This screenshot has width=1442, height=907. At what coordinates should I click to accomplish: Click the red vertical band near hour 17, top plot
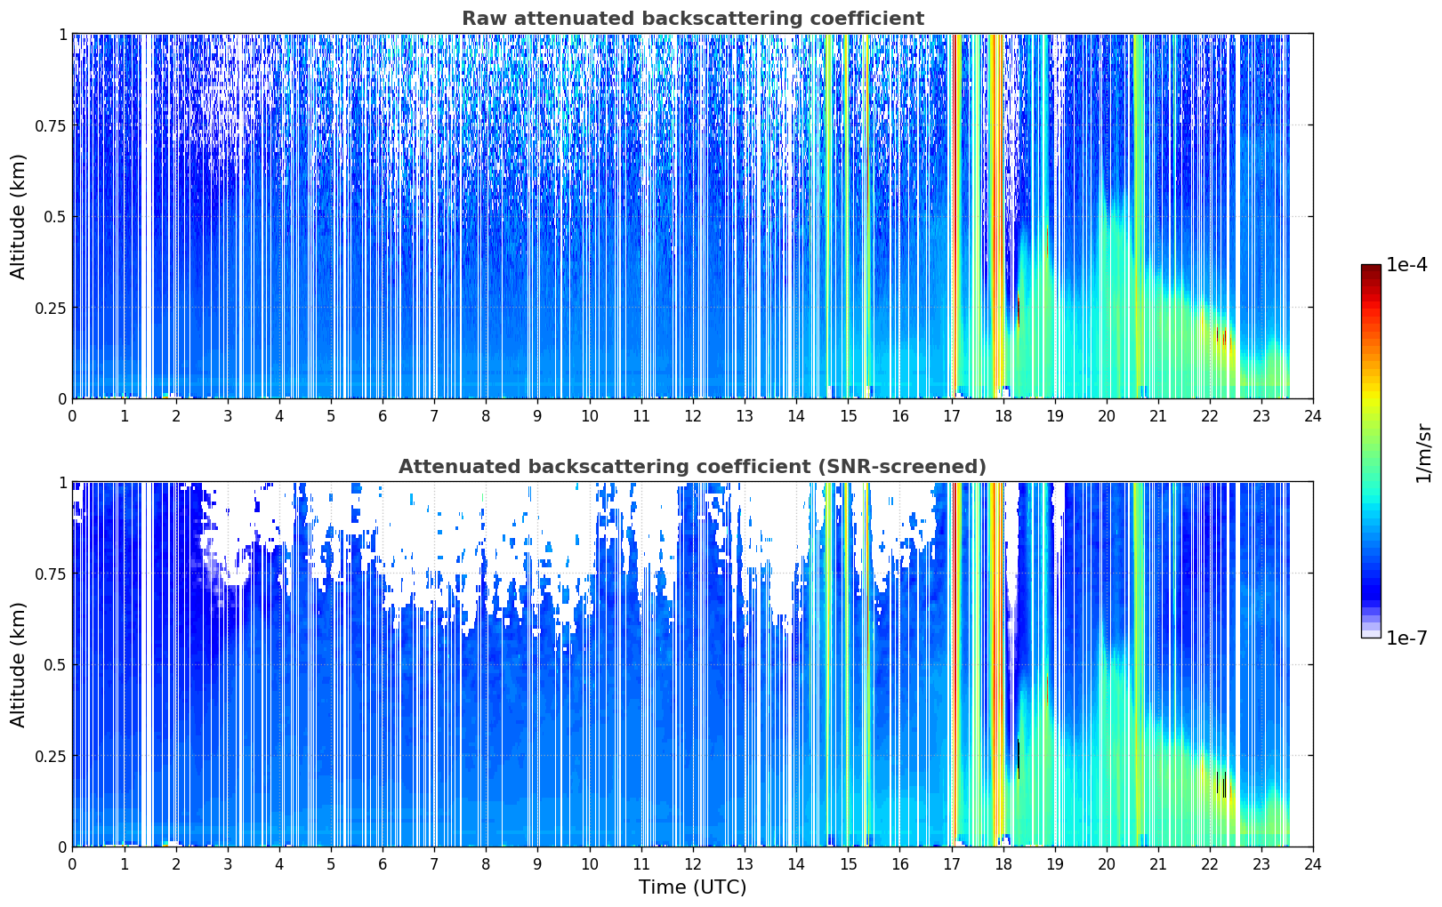click(x=957, y=216)
